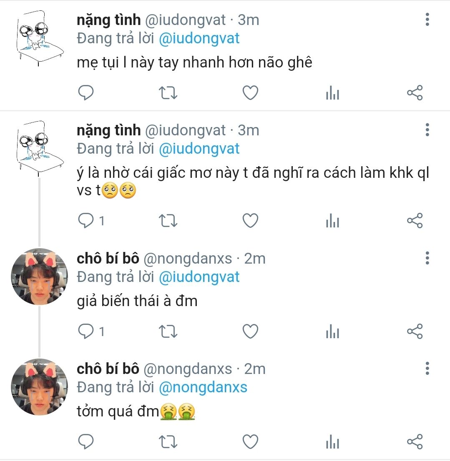Viewport: 450px width, 461px height.
Task: Click the @nongdanxs reply-to link
Action: tap(203, 387)
